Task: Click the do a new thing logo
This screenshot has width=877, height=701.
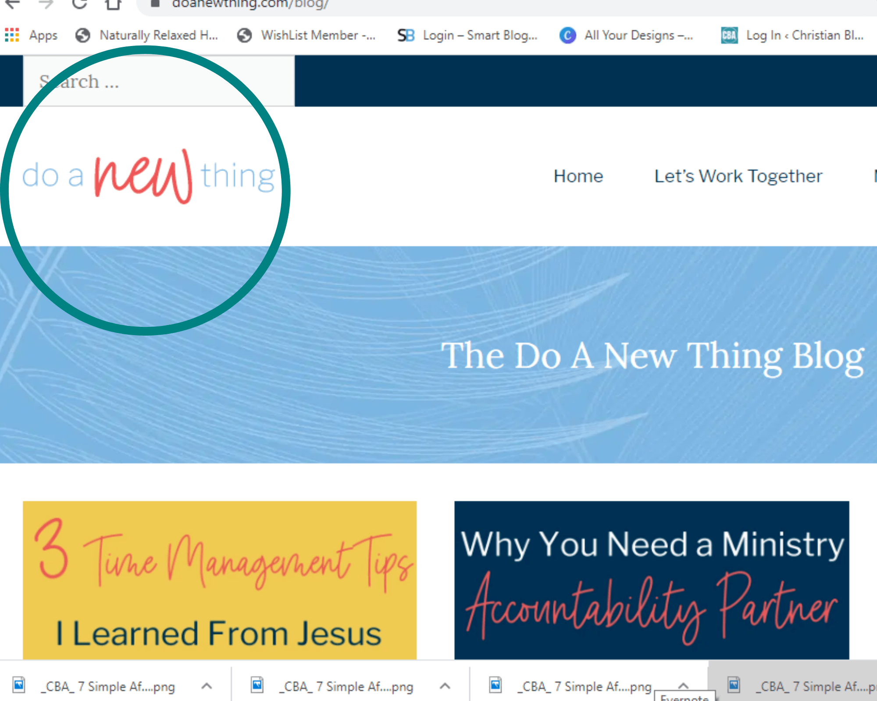Action: tap(149, 176)
